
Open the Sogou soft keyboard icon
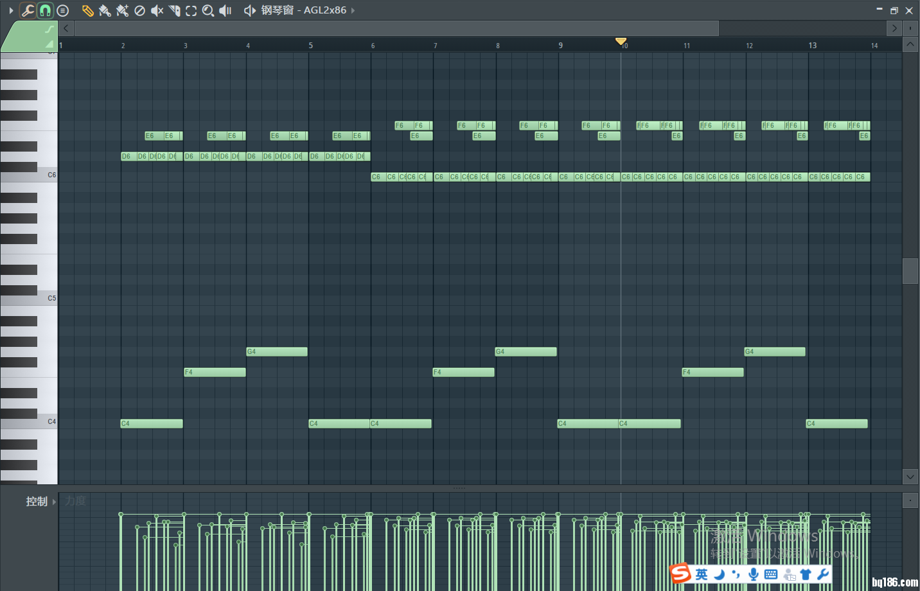(771, 574)
